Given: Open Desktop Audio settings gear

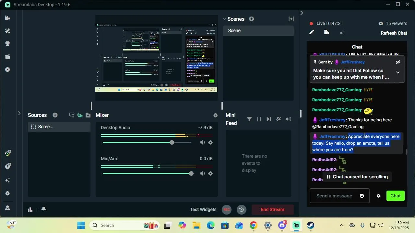Looking at the screenshot, I should [x=210, y=142].
